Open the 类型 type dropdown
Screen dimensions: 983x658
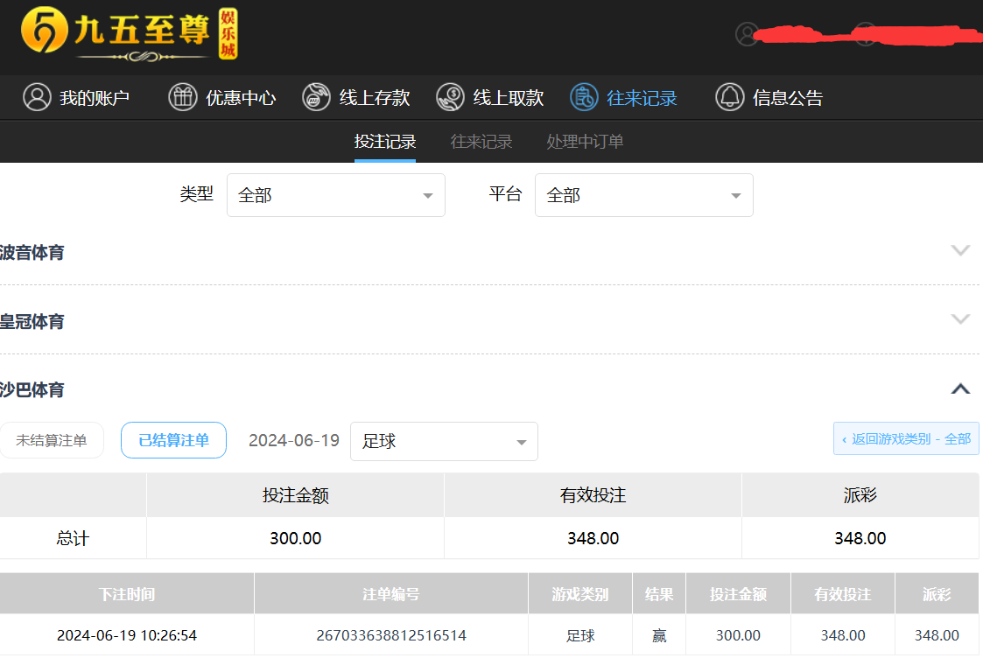[335, 195]
